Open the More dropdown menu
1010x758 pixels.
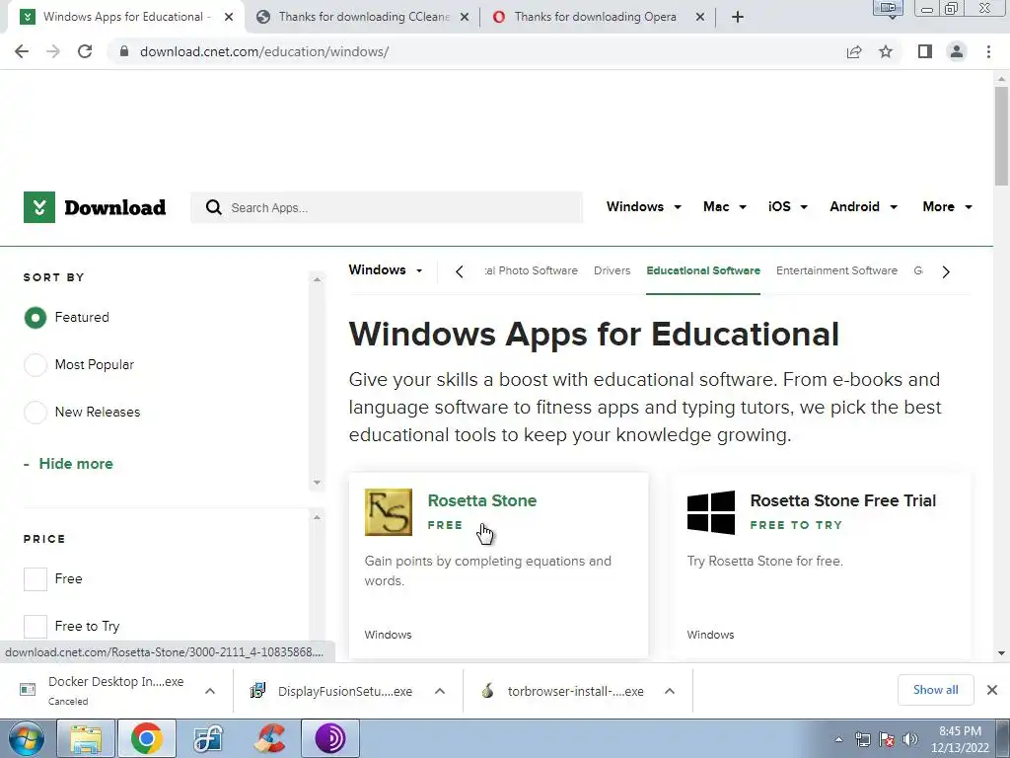pos(947,207)
